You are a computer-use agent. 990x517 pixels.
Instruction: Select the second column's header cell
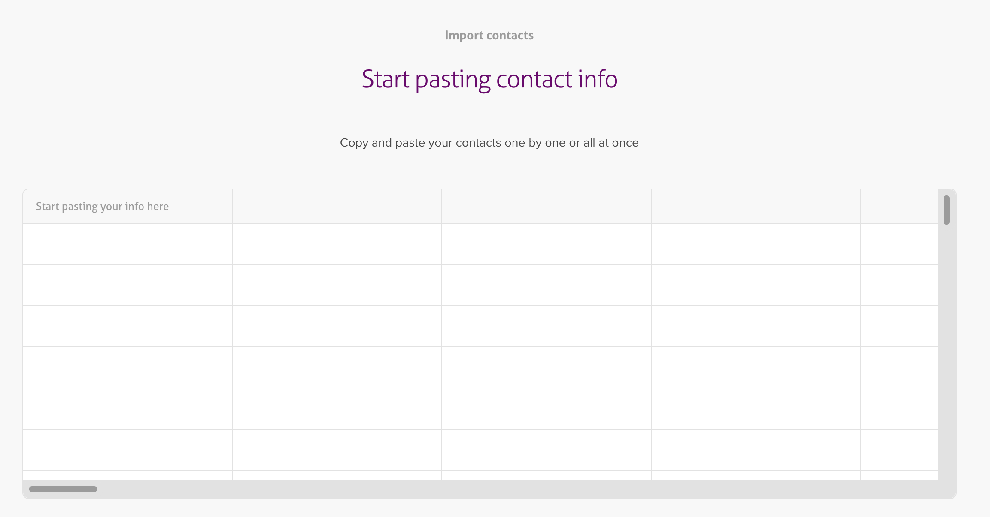337,206
